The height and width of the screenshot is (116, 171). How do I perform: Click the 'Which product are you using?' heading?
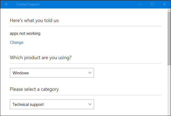click(41, 58)
